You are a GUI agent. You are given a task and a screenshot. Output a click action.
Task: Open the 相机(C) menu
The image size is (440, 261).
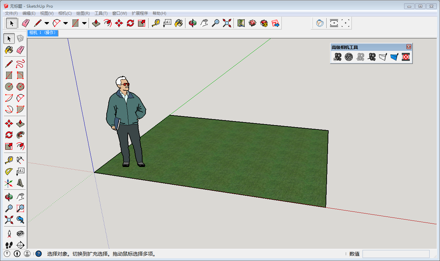coord(65,13)
